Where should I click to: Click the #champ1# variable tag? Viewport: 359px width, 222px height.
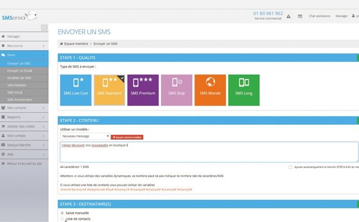[x=122, y=189]
